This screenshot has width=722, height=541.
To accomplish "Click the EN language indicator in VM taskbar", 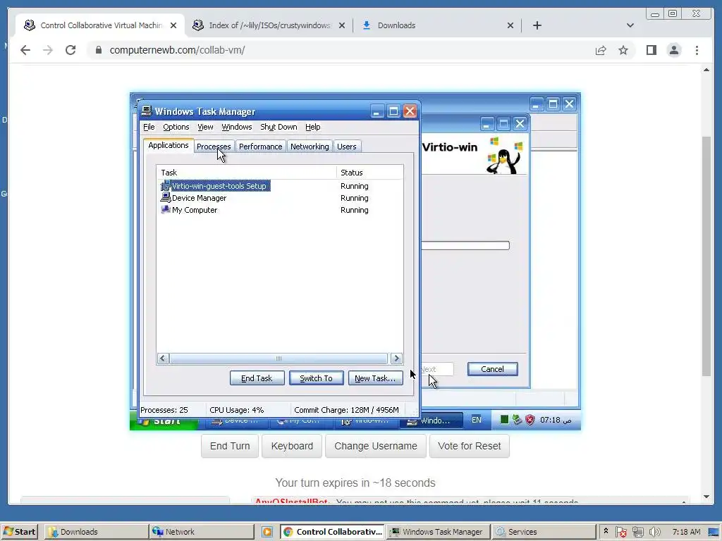I will [477, 420].
